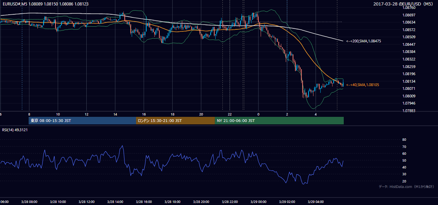Image resolution: width=438 pixels, height=205 pixels.
Task: Click price axis value 1.08447
Action: pyautogui.click(x=409, y=45)
